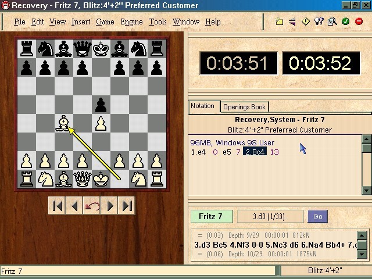Click the white king on e1
The width and height of the screenshot is (372, 279).
101,179
